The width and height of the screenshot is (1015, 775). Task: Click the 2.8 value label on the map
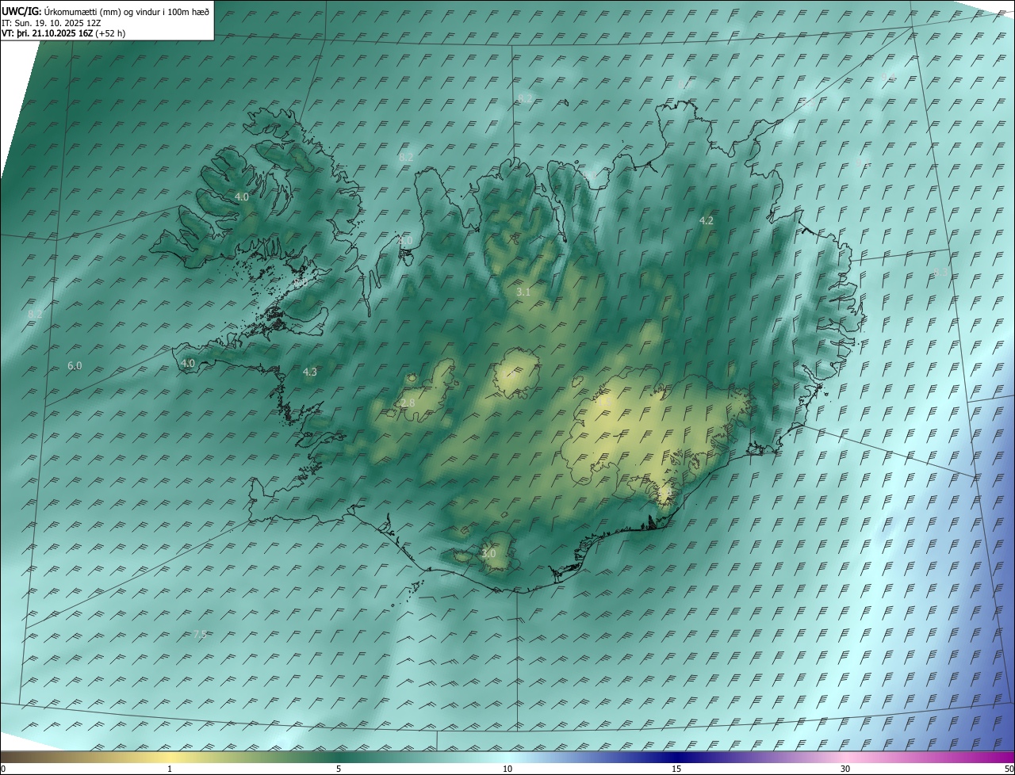coord(408,403)
